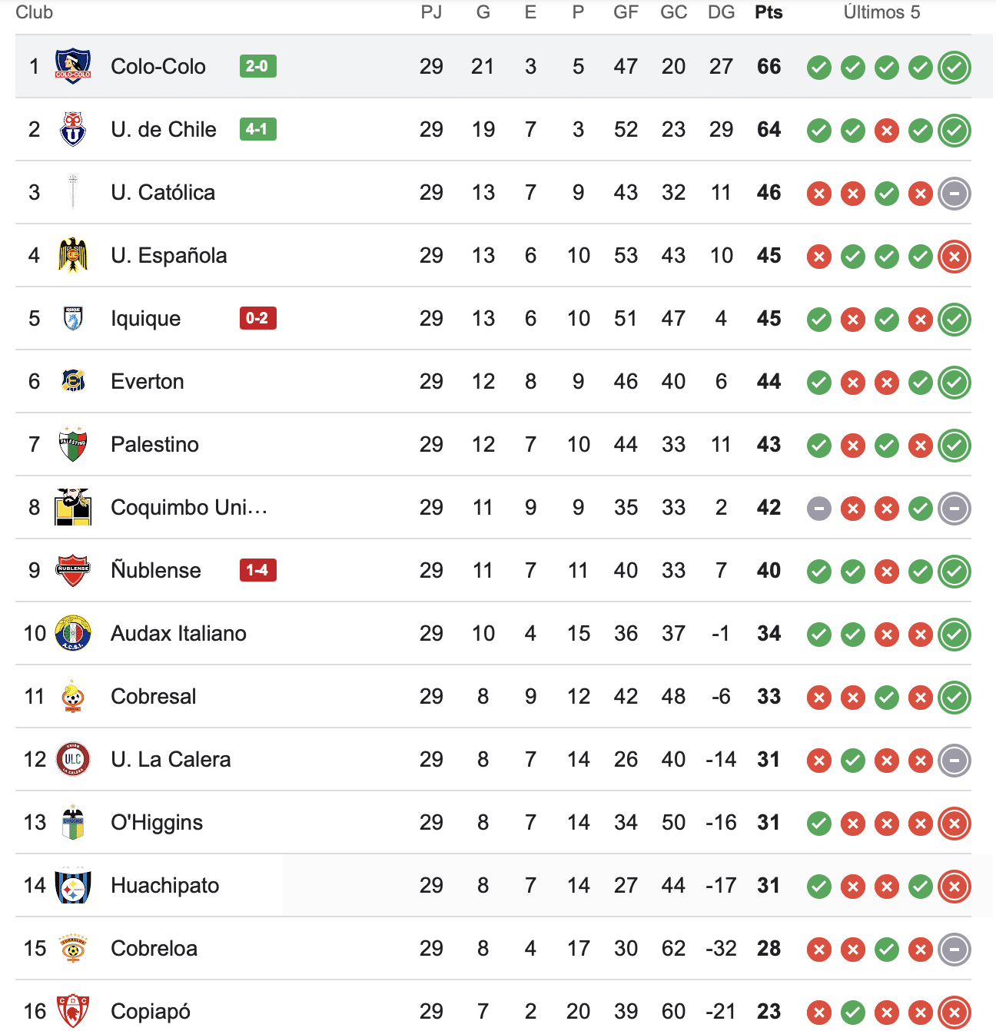Click the Everton club crest
996x1031 pixels.
[73, 382]
